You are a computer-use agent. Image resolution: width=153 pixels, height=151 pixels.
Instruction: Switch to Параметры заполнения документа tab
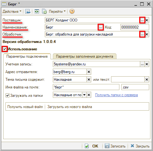coord(85,56)
